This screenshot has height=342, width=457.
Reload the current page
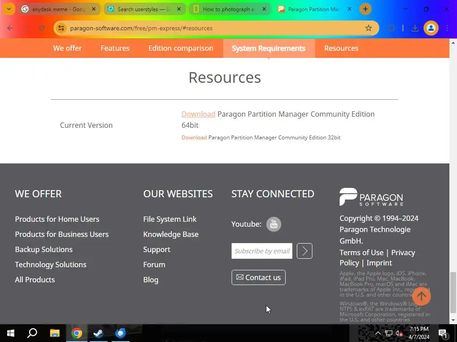tap(42, 28)
